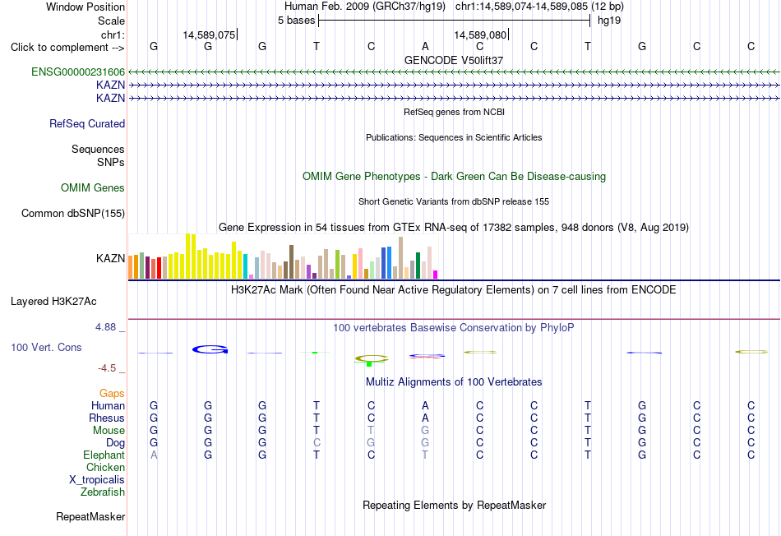
Task: Select the Zebrafish species row label
Action: point(103,492)
